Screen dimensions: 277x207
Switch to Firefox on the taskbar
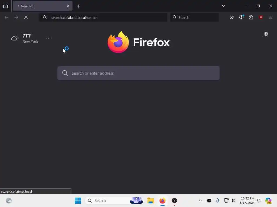(x=163, y=201)
